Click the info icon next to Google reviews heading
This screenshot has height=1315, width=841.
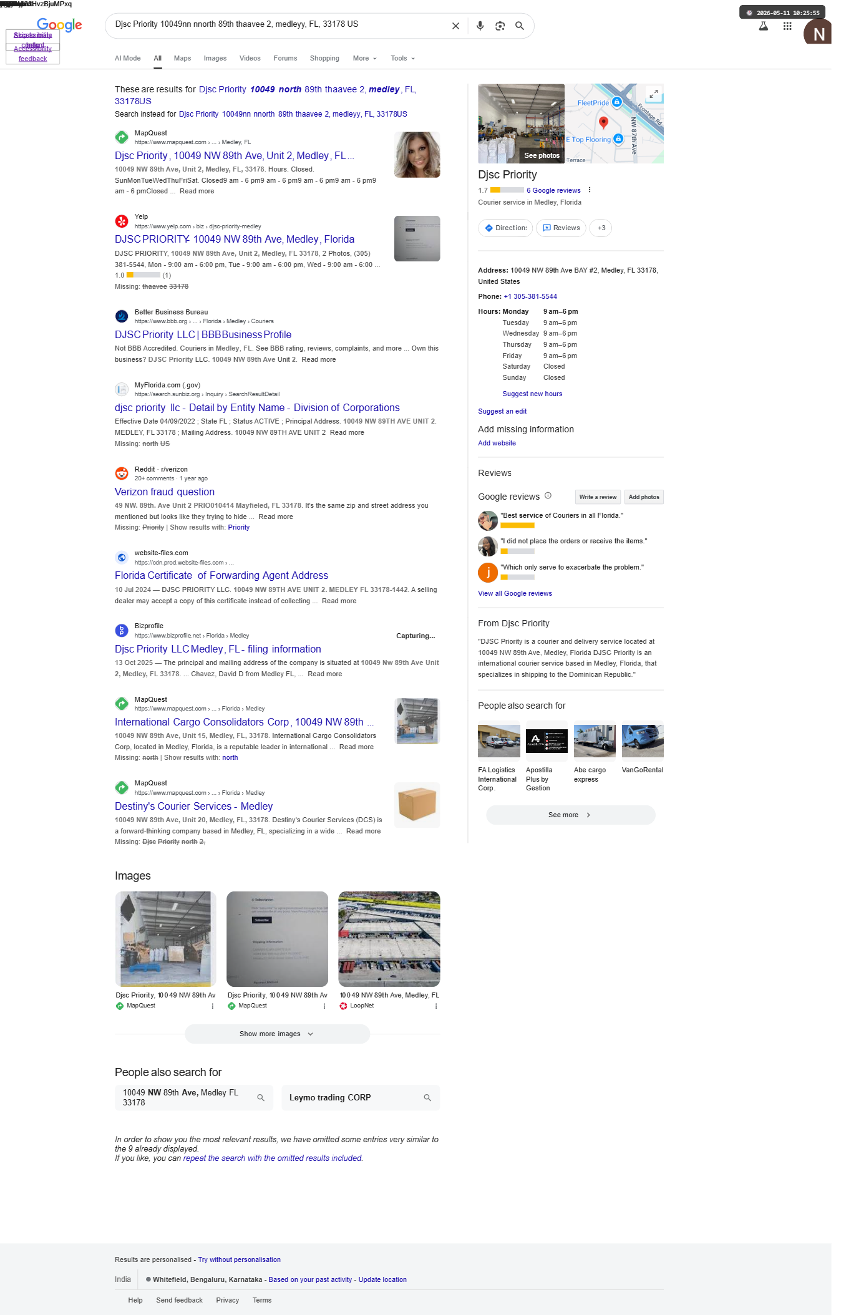[548, 496]
